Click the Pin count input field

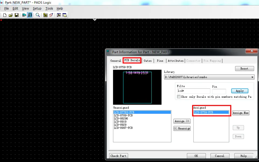219,91
